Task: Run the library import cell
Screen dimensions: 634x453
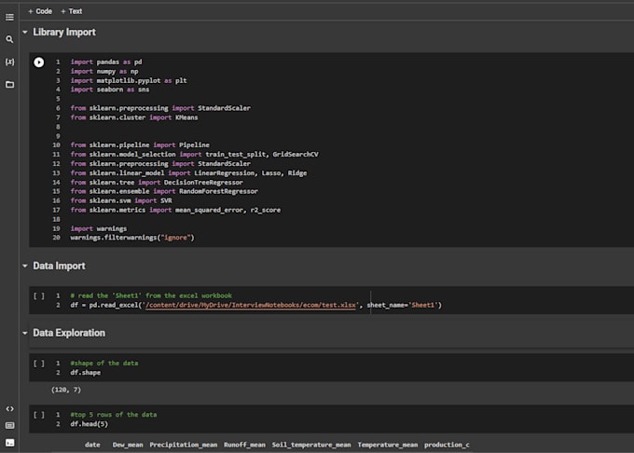Action: [x=39, y=62]
